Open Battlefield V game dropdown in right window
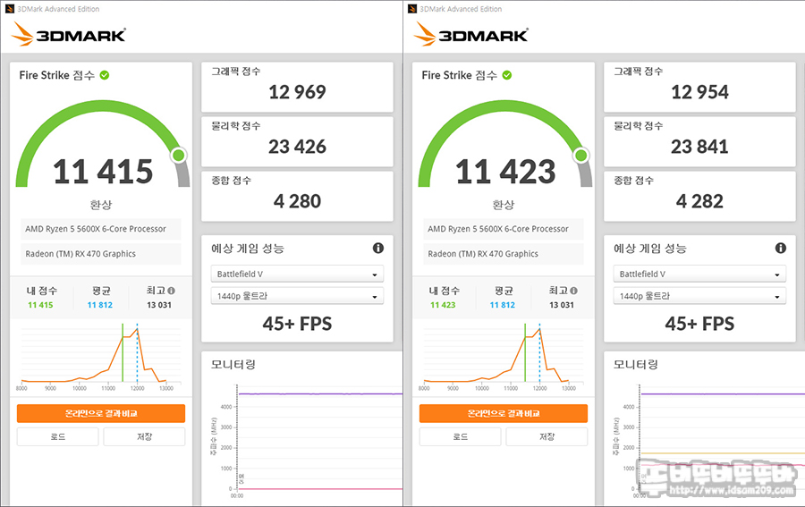The height and width of the screenshot is (507, 805). 699,274
